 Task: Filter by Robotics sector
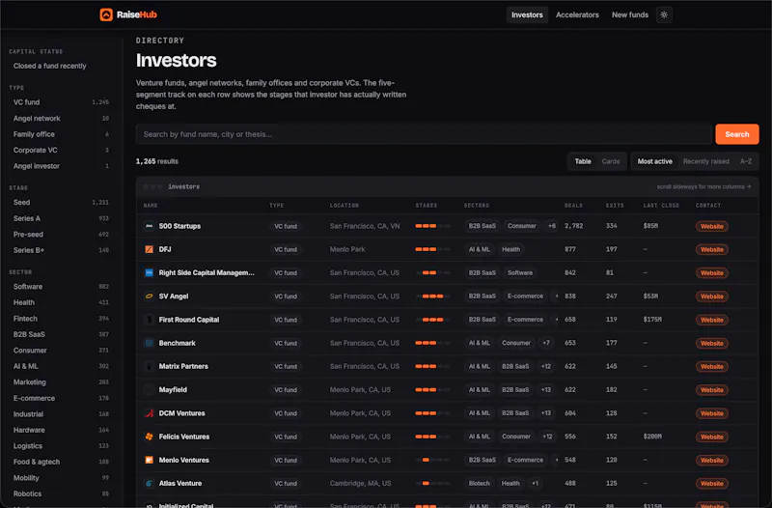(x=61, y=494)
